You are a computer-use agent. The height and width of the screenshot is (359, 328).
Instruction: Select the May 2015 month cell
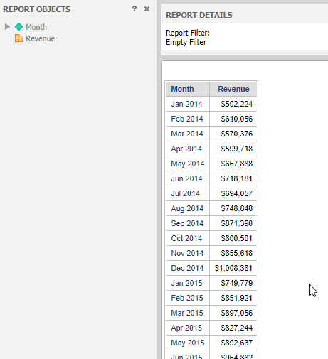[x=188, y=343]
